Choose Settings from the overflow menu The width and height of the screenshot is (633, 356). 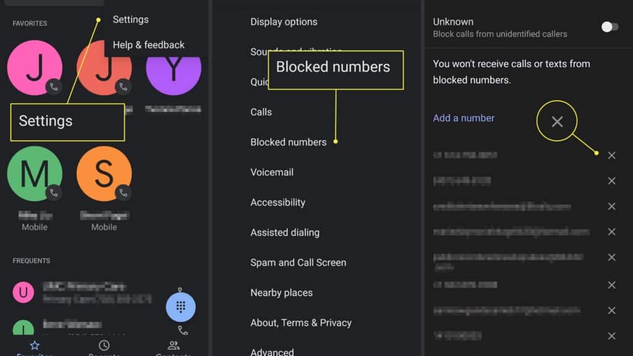(x=131, y=19)
